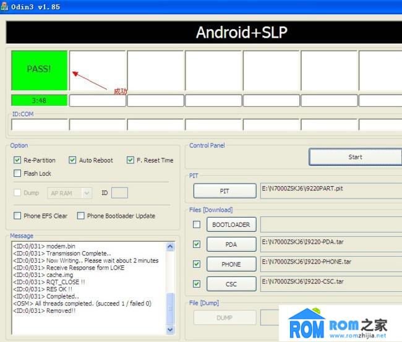Toggle the Re-Partition checkbox
Viewport: 402px width, 342px height.
[x=17, y=160]
